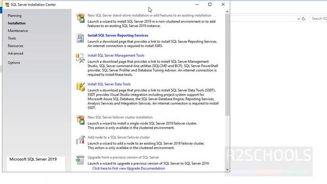The width and height of the screenshot is (327, 184).
Task: Open the Planning page
Action: pos(15,16)
